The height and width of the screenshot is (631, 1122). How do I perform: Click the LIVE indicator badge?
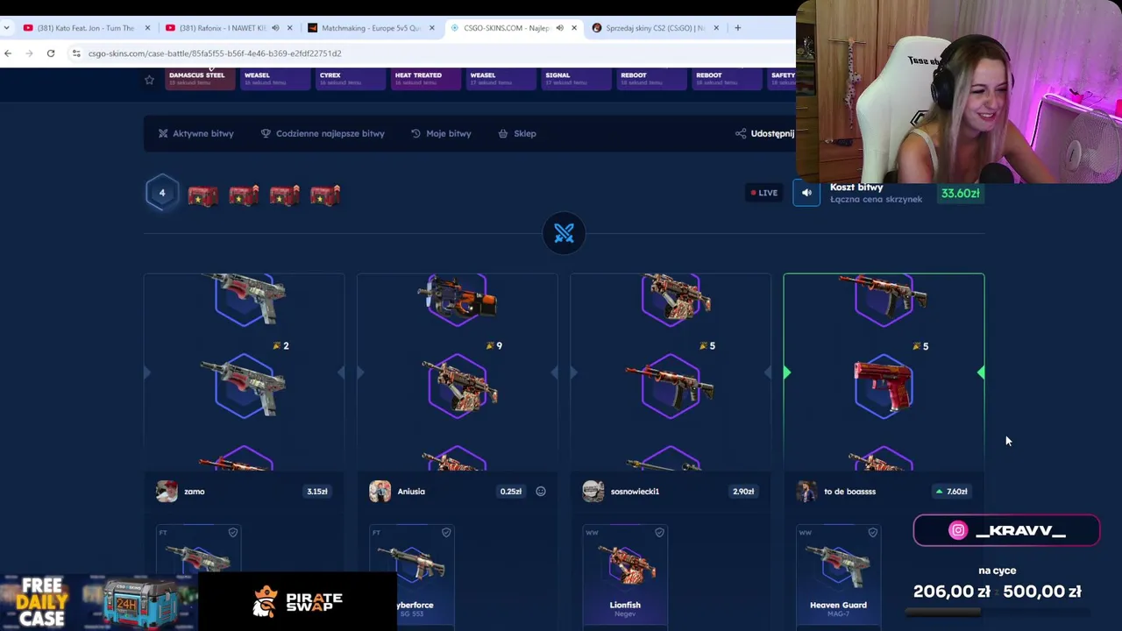click(x=763, y=193)
